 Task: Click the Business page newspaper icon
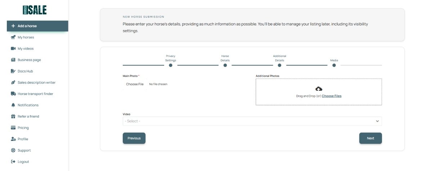coord(13,60)
